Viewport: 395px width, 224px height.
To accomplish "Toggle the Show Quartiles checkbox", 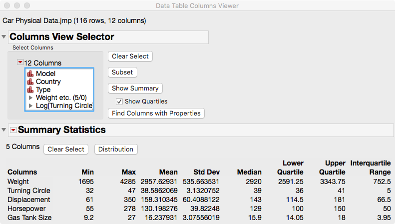I will (119, 101).
